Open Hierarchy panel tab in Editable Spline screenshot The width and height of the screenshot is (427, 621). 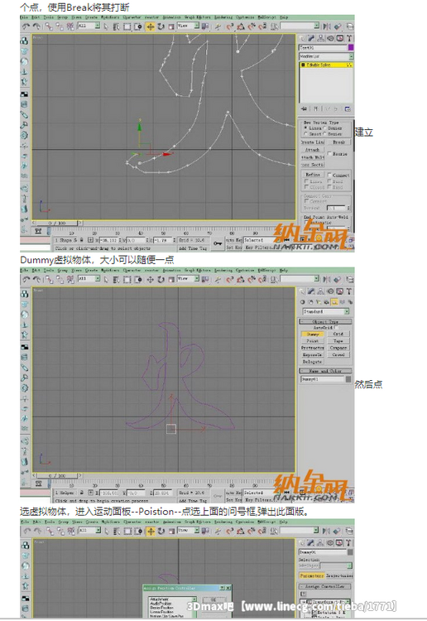click(x=320, y=38)
